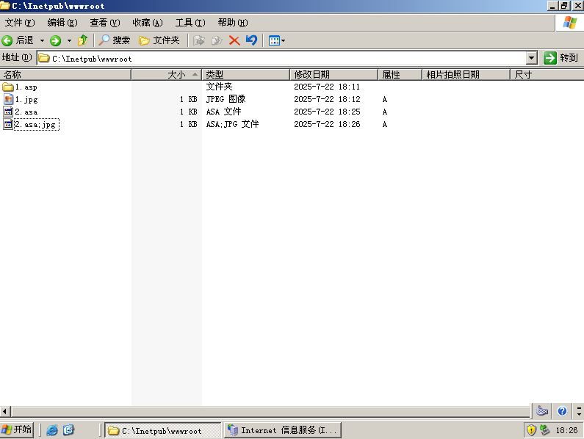Select the 1.asp folder icon
Image resolution: width=584 pixels, height=439 pixels.
8,87
